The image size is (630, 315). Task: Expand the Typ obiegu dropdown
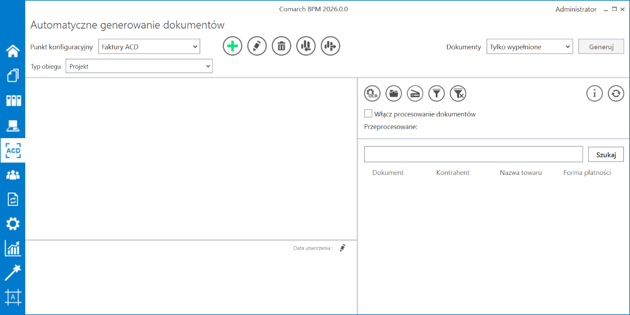139,66
